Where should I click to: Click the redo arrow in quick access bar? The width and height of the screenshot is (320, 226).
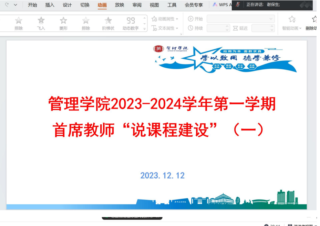tap(7, 5)
